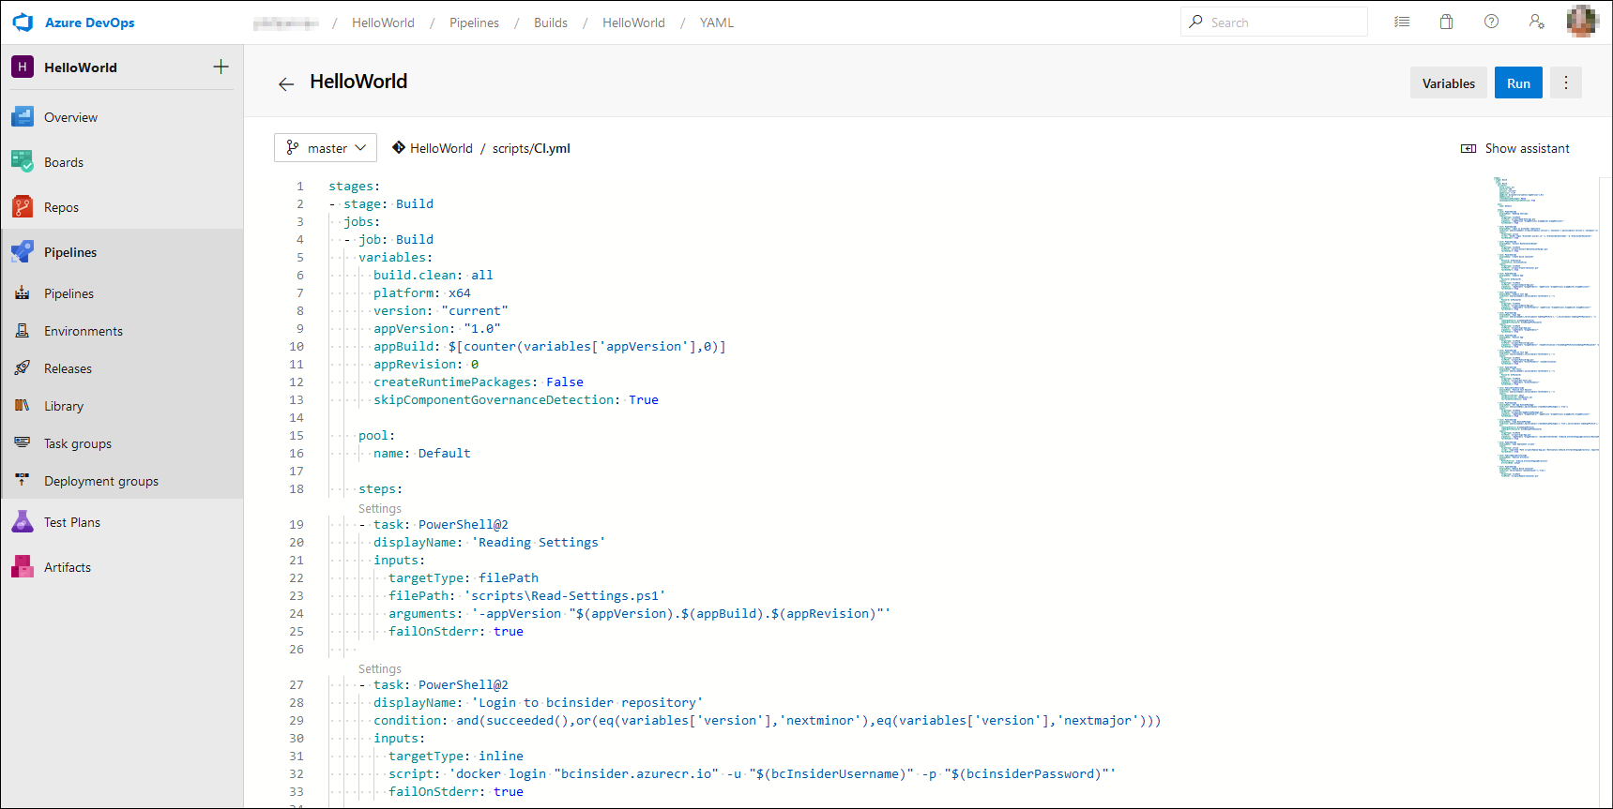The width and height of the screenshot is (1613, 809).
Task: Click the Environments icon
Action: (23, 331)
